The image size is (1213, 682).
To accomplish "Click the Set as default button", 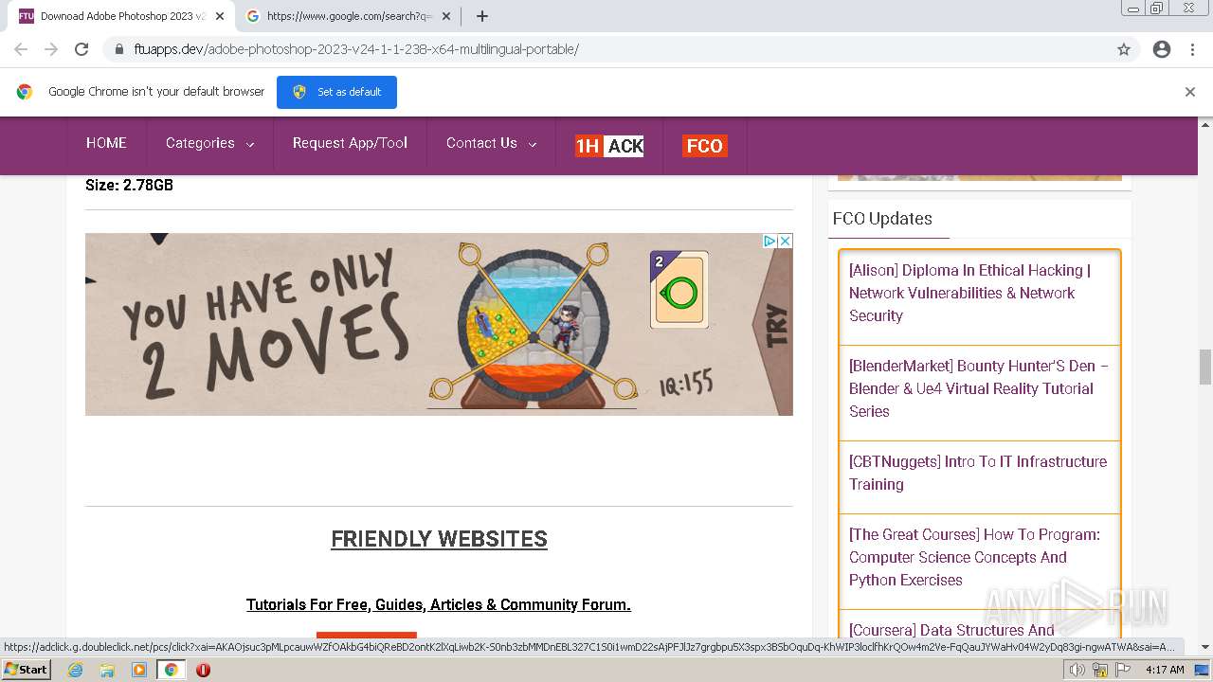I will [x=336, y=92].
